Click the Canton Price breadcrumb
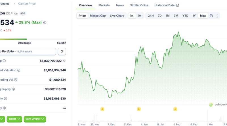 click(x=27, y=4)
